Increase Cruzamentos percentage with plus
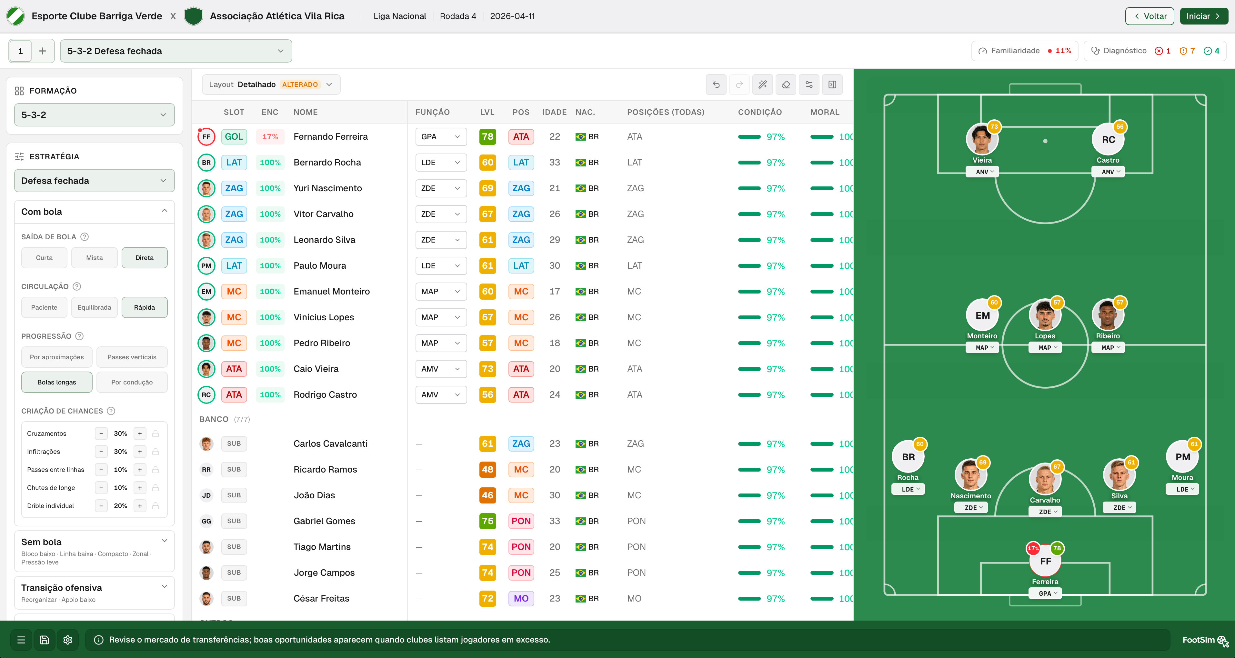Image resolution: width=1235 pixels, height=658 pixels. tap(140, 434)
